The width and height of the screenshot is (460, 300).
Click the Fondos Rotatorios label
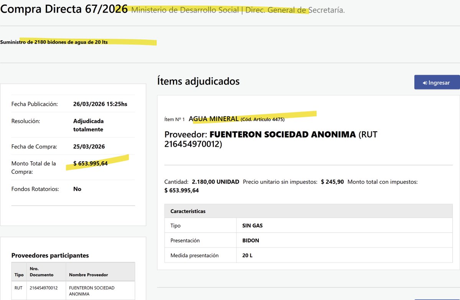[x=35, y=189]
